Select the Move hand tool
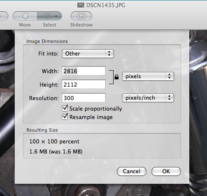Image resolution: width=207 pixels, height=196 pixels. tap(25, 16)
